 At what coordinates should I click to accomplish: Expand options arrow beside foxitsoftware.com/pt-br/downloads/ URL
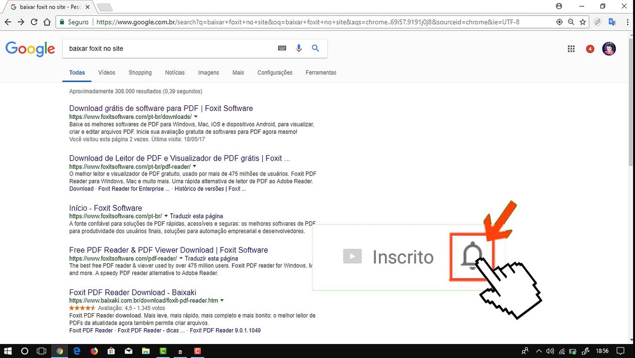(x=196, y=117)
